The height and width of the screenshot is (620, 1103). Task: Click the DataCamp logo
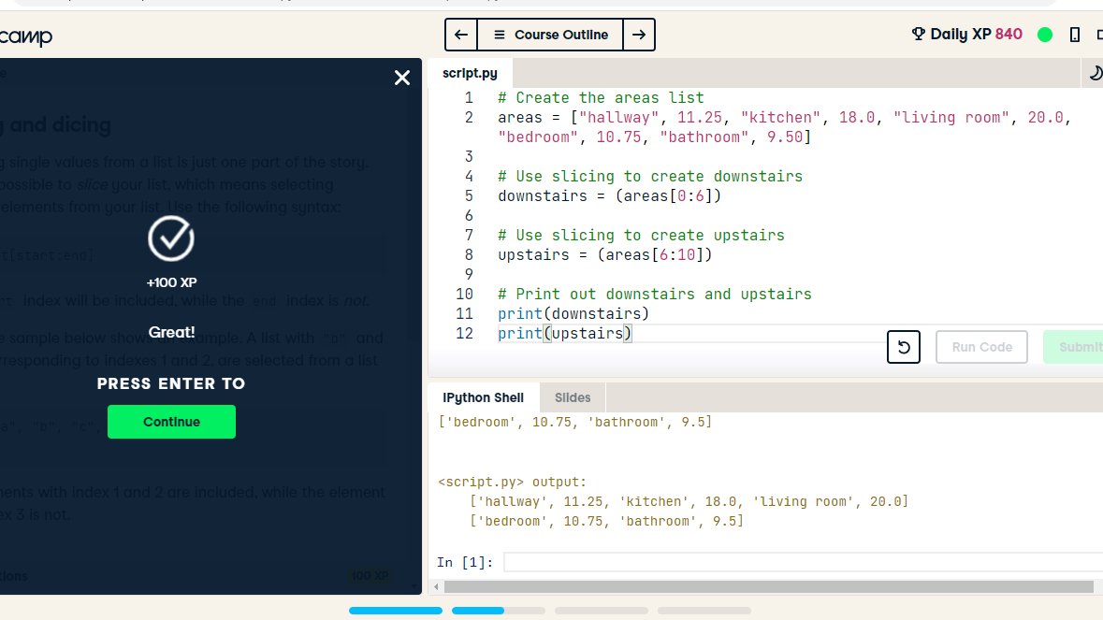click(26, 36)
